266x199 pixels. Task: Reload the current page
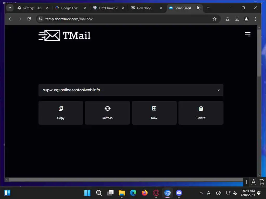point(29,19)
